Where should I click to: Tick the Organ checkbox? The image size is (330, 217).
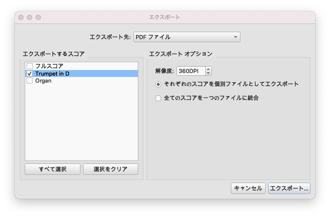[x=30, y=81]
